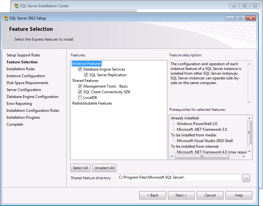Click prerequisites vertical scrollbar down arrow
Viewport: 263px width, 206px height.
(x=249, y=152)
